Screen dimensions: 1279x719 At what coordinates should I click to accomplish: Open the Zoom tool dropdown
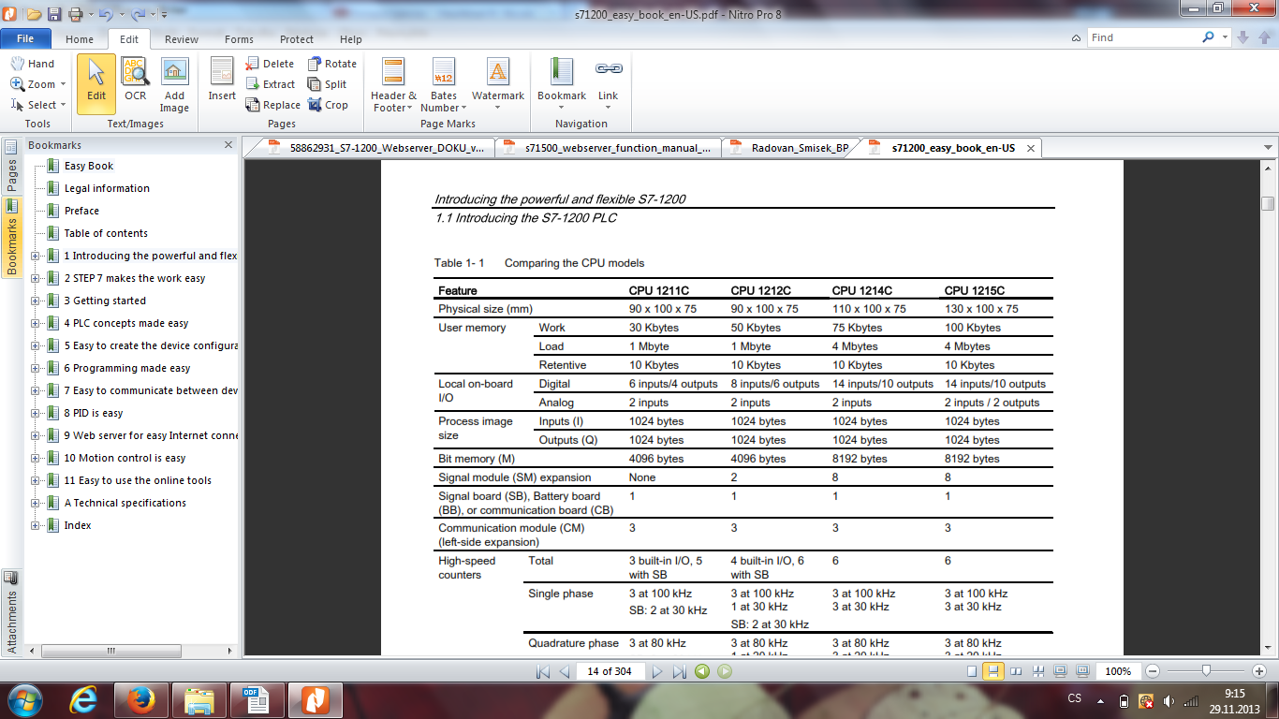tap(63, 84)
